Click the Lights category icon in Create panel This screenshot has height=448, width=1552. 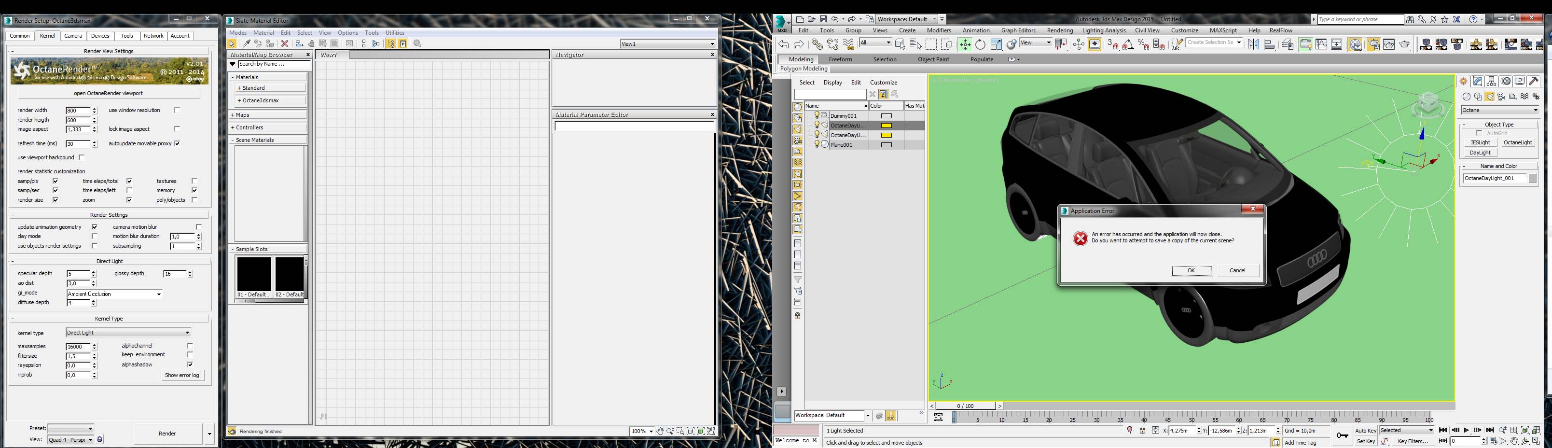click(x=1490, y=97)
